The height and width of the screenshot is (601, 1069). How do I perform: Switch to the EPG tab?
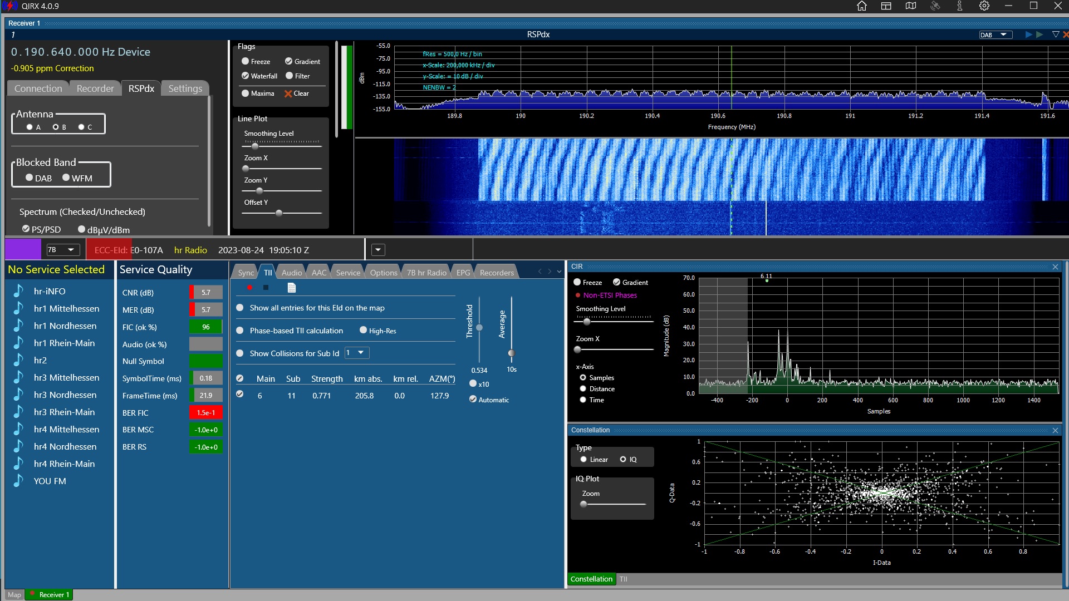[463, 273]
